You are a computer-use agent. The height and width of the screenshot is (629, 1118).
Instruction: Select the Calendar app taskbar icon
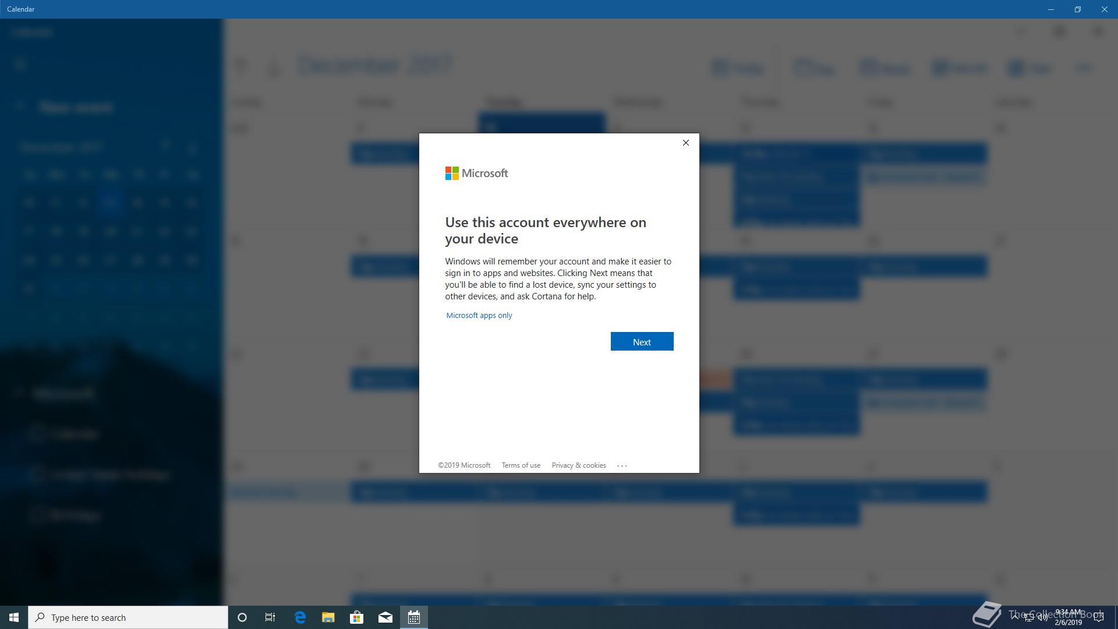coord(414,617)
